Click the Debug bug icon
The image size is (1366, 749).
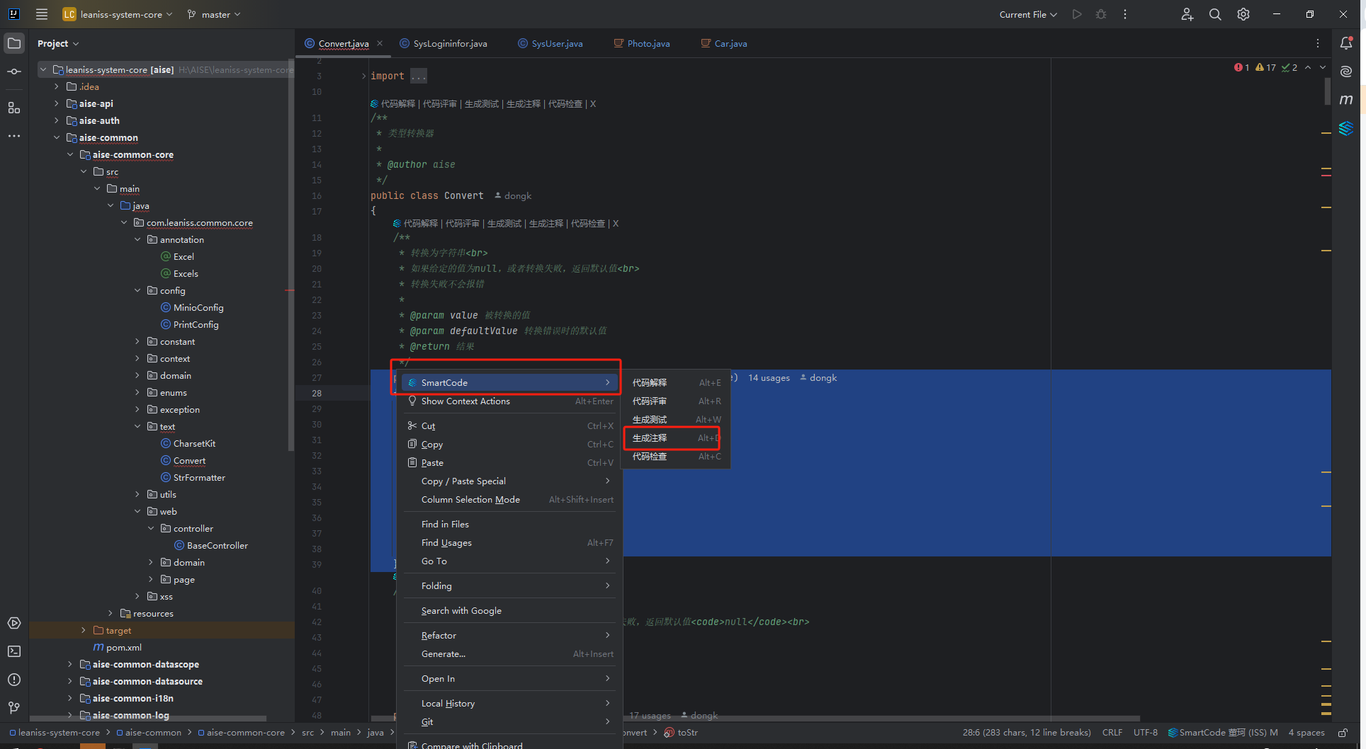(1101, 14)
